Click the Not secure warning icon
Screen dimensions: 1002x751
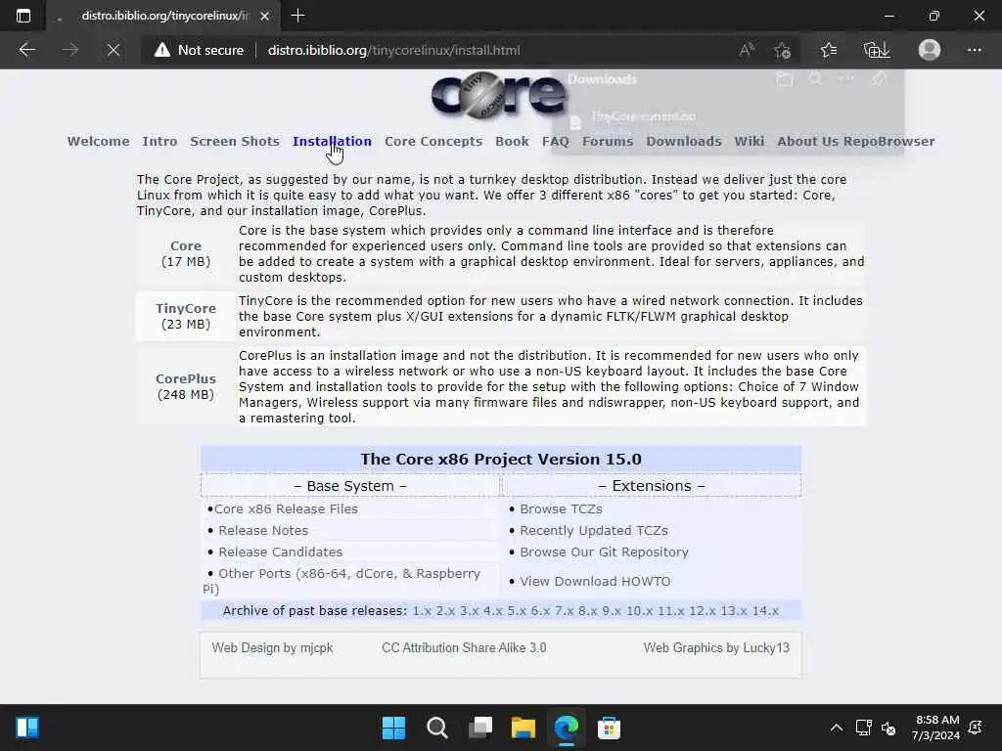[x=162, y=50]
